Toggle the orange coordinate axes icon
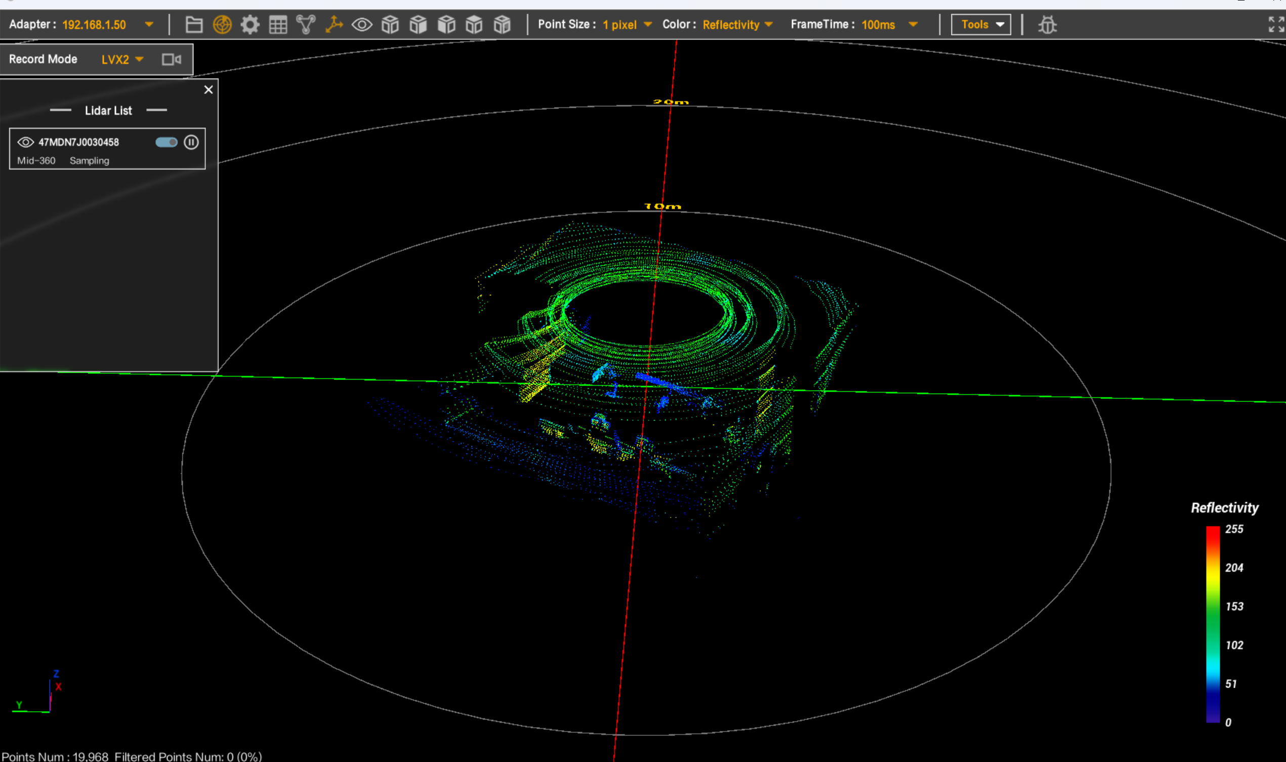This screenshot has height=762, width=1286. tap(334, 25)
